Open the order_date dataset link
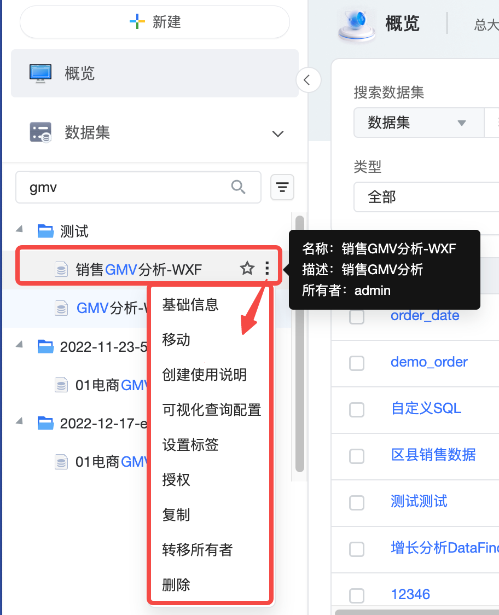Viewport: 499px width, 615px height. (x=425, y=315)
